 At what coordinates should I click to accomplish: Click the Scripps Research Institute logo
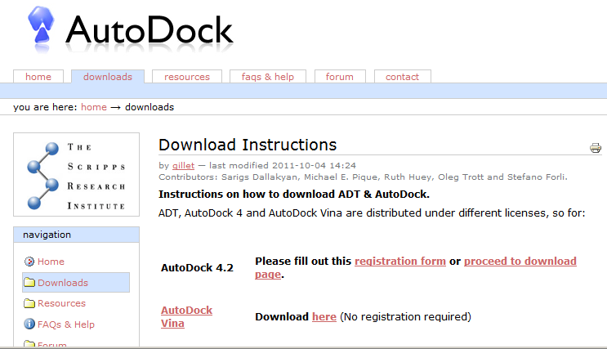click(76, 174)
